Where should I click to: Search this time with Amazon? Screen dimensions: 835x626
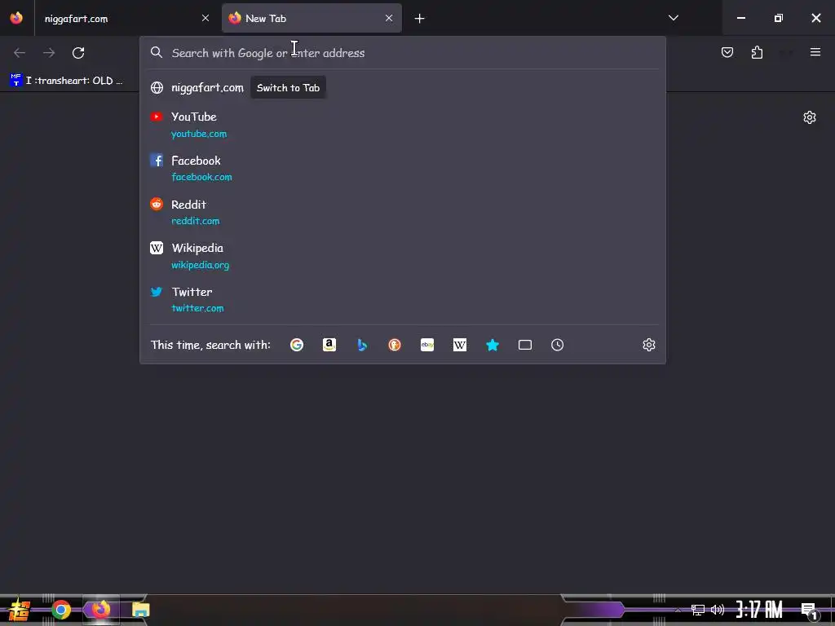pyautogui.click(x=329, y=345)
